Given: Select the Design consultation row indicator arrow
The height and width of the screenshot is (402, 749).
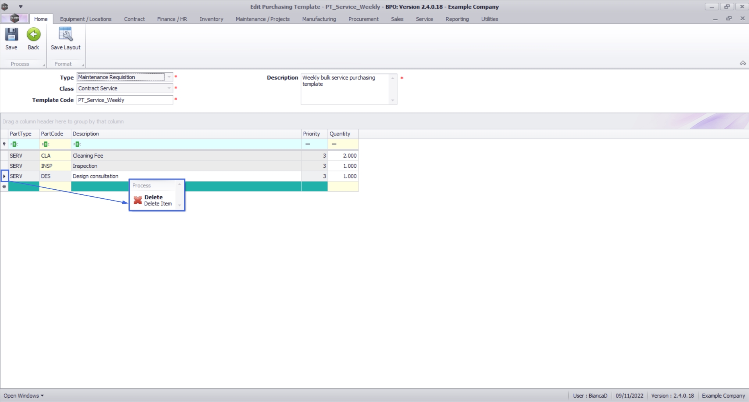Looking at the screenshot, I should [x=4, y=176].
